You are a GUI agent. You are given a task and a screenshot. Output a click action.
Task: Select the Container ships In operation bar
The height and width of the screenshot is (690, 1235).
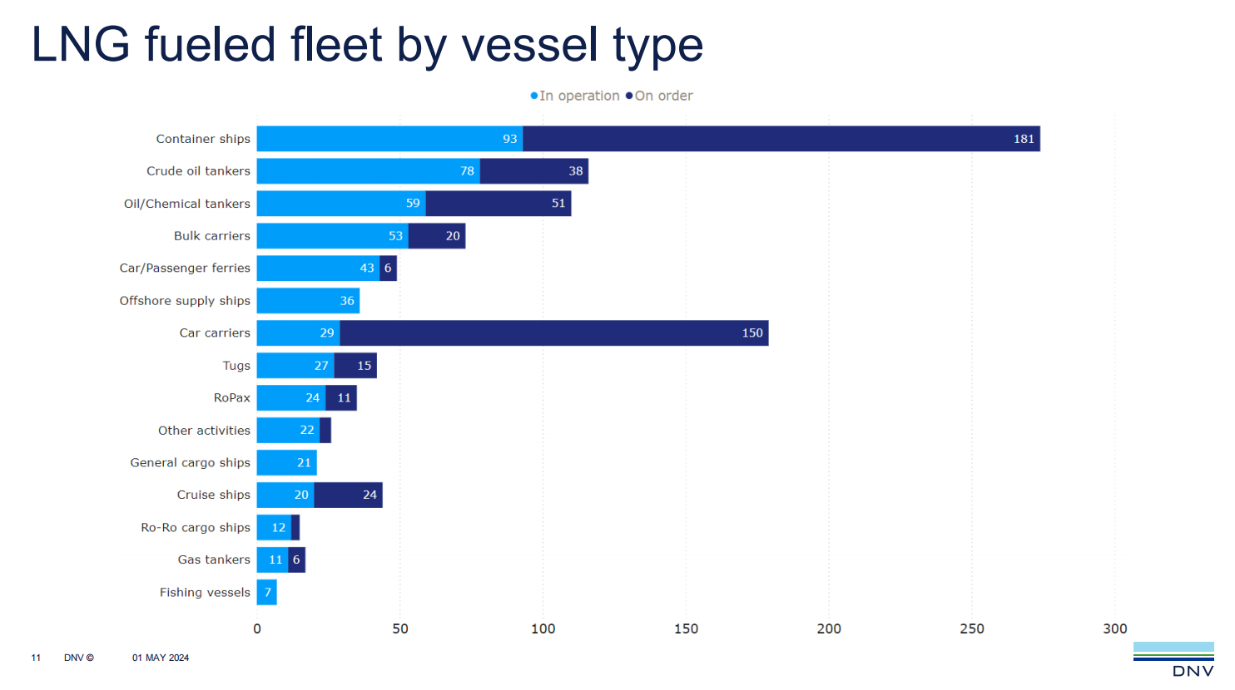[389, 139]
